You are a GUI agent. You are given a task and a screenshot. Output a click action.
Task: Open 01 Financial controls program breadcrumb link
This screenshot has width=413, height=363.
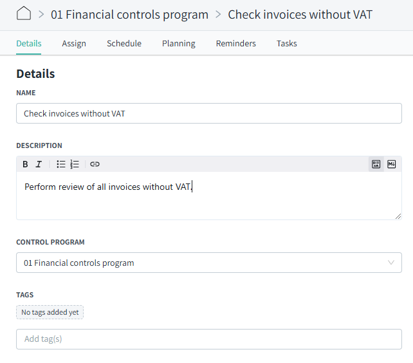(x=129, y=15)
